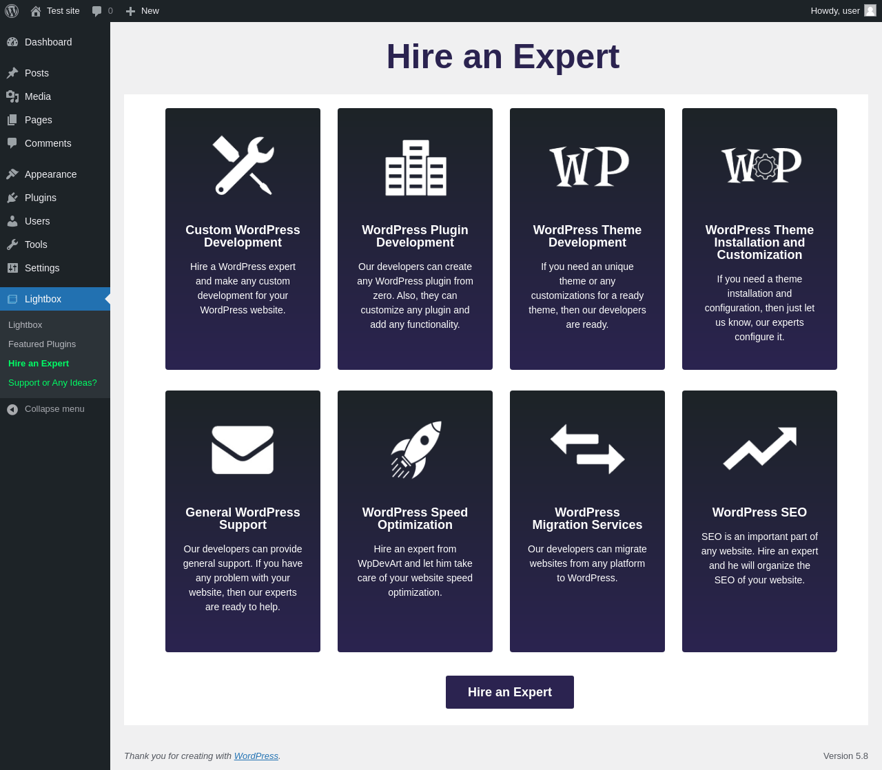Click the Lightbox menu icon
This screenshot has width=882, height=770.
[12, 299]
